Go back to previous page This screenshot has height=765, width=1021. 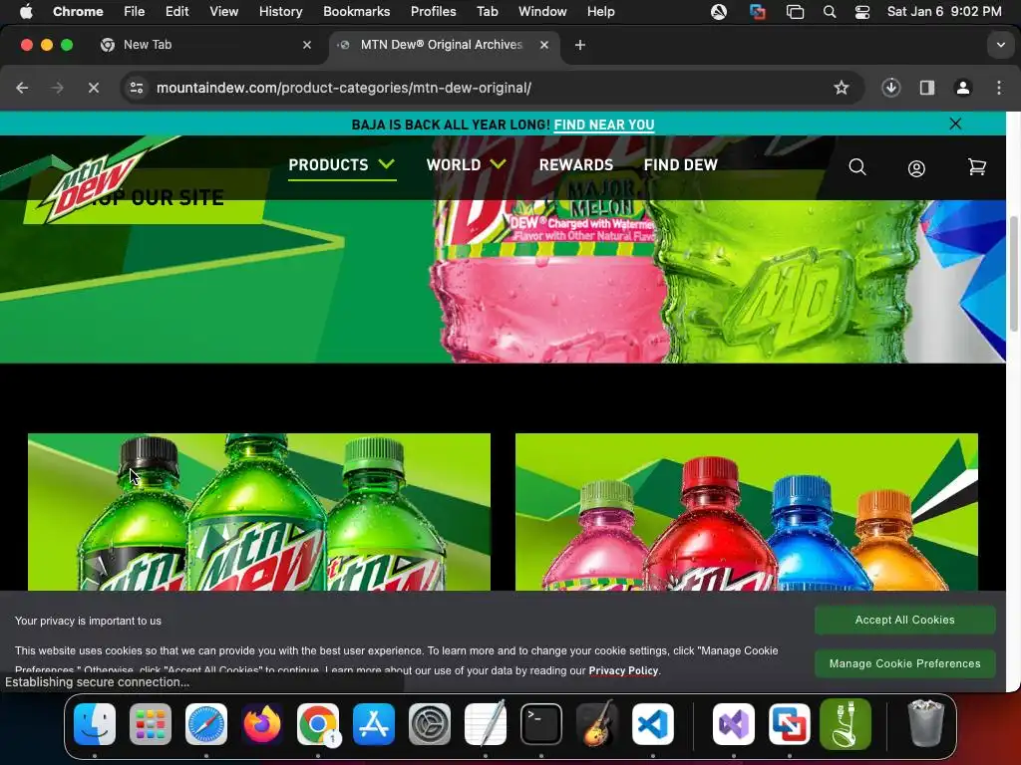coord(22,88)
